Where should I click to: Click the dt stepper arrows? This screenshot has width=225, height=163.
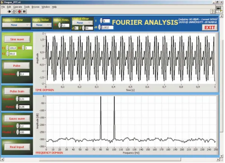pyautogui.click(x=99, y=27)
